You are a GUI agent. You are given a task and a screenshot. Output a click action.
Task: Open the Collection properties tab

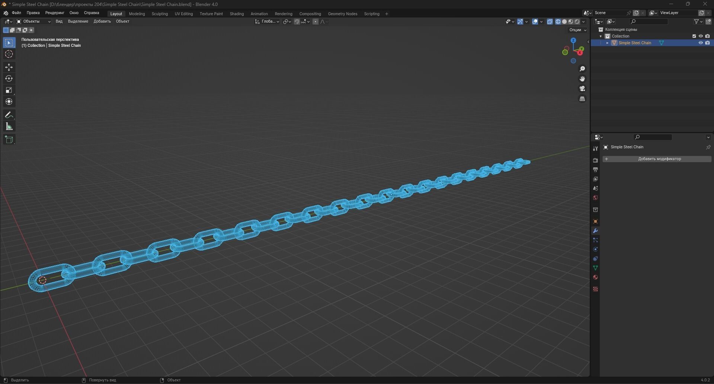click(595, 210)
